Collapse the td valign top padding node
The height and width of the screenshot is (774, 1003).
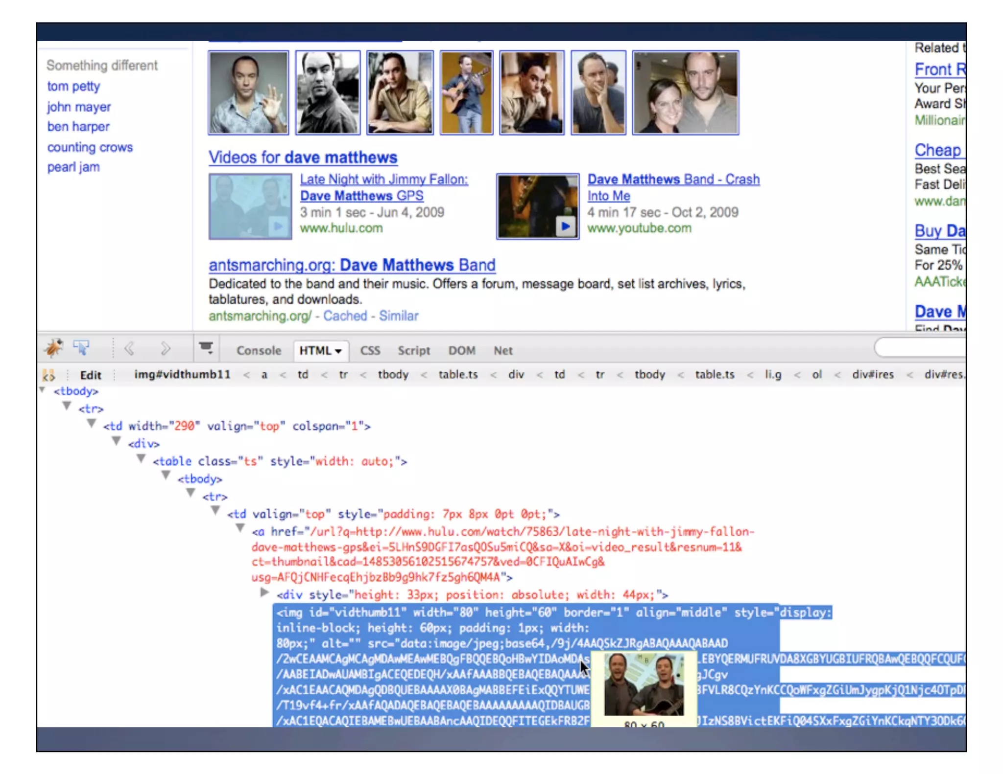pos(215,511)
